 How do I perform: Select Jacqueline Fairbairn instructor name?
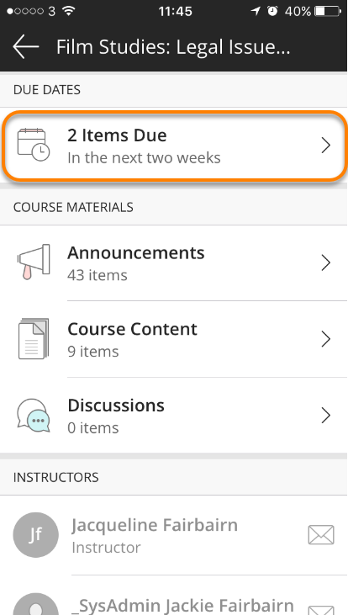[x=155, y=525]
